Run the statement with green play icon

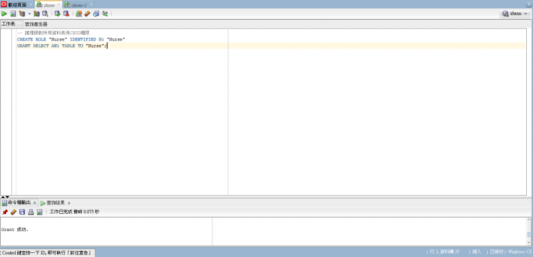click(x=4, y=14)
